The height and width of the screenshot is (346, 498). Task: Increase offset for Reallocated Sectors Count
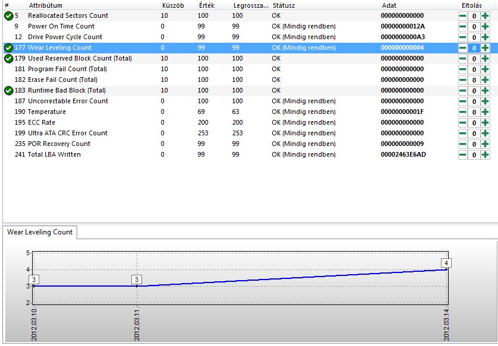(x=485, y=16)
